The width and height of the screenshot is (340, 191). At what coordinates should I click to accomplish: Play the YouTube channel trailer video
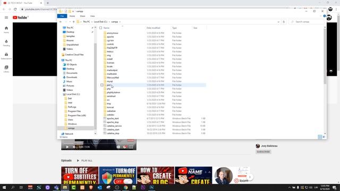(x=67, y=147)
